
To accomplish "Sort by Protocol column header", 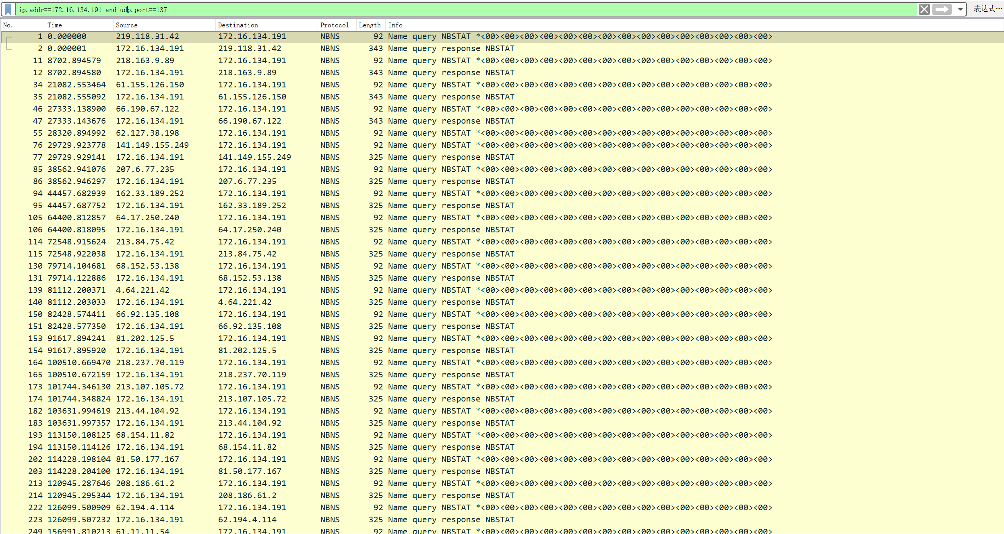I will click(334, 25).
